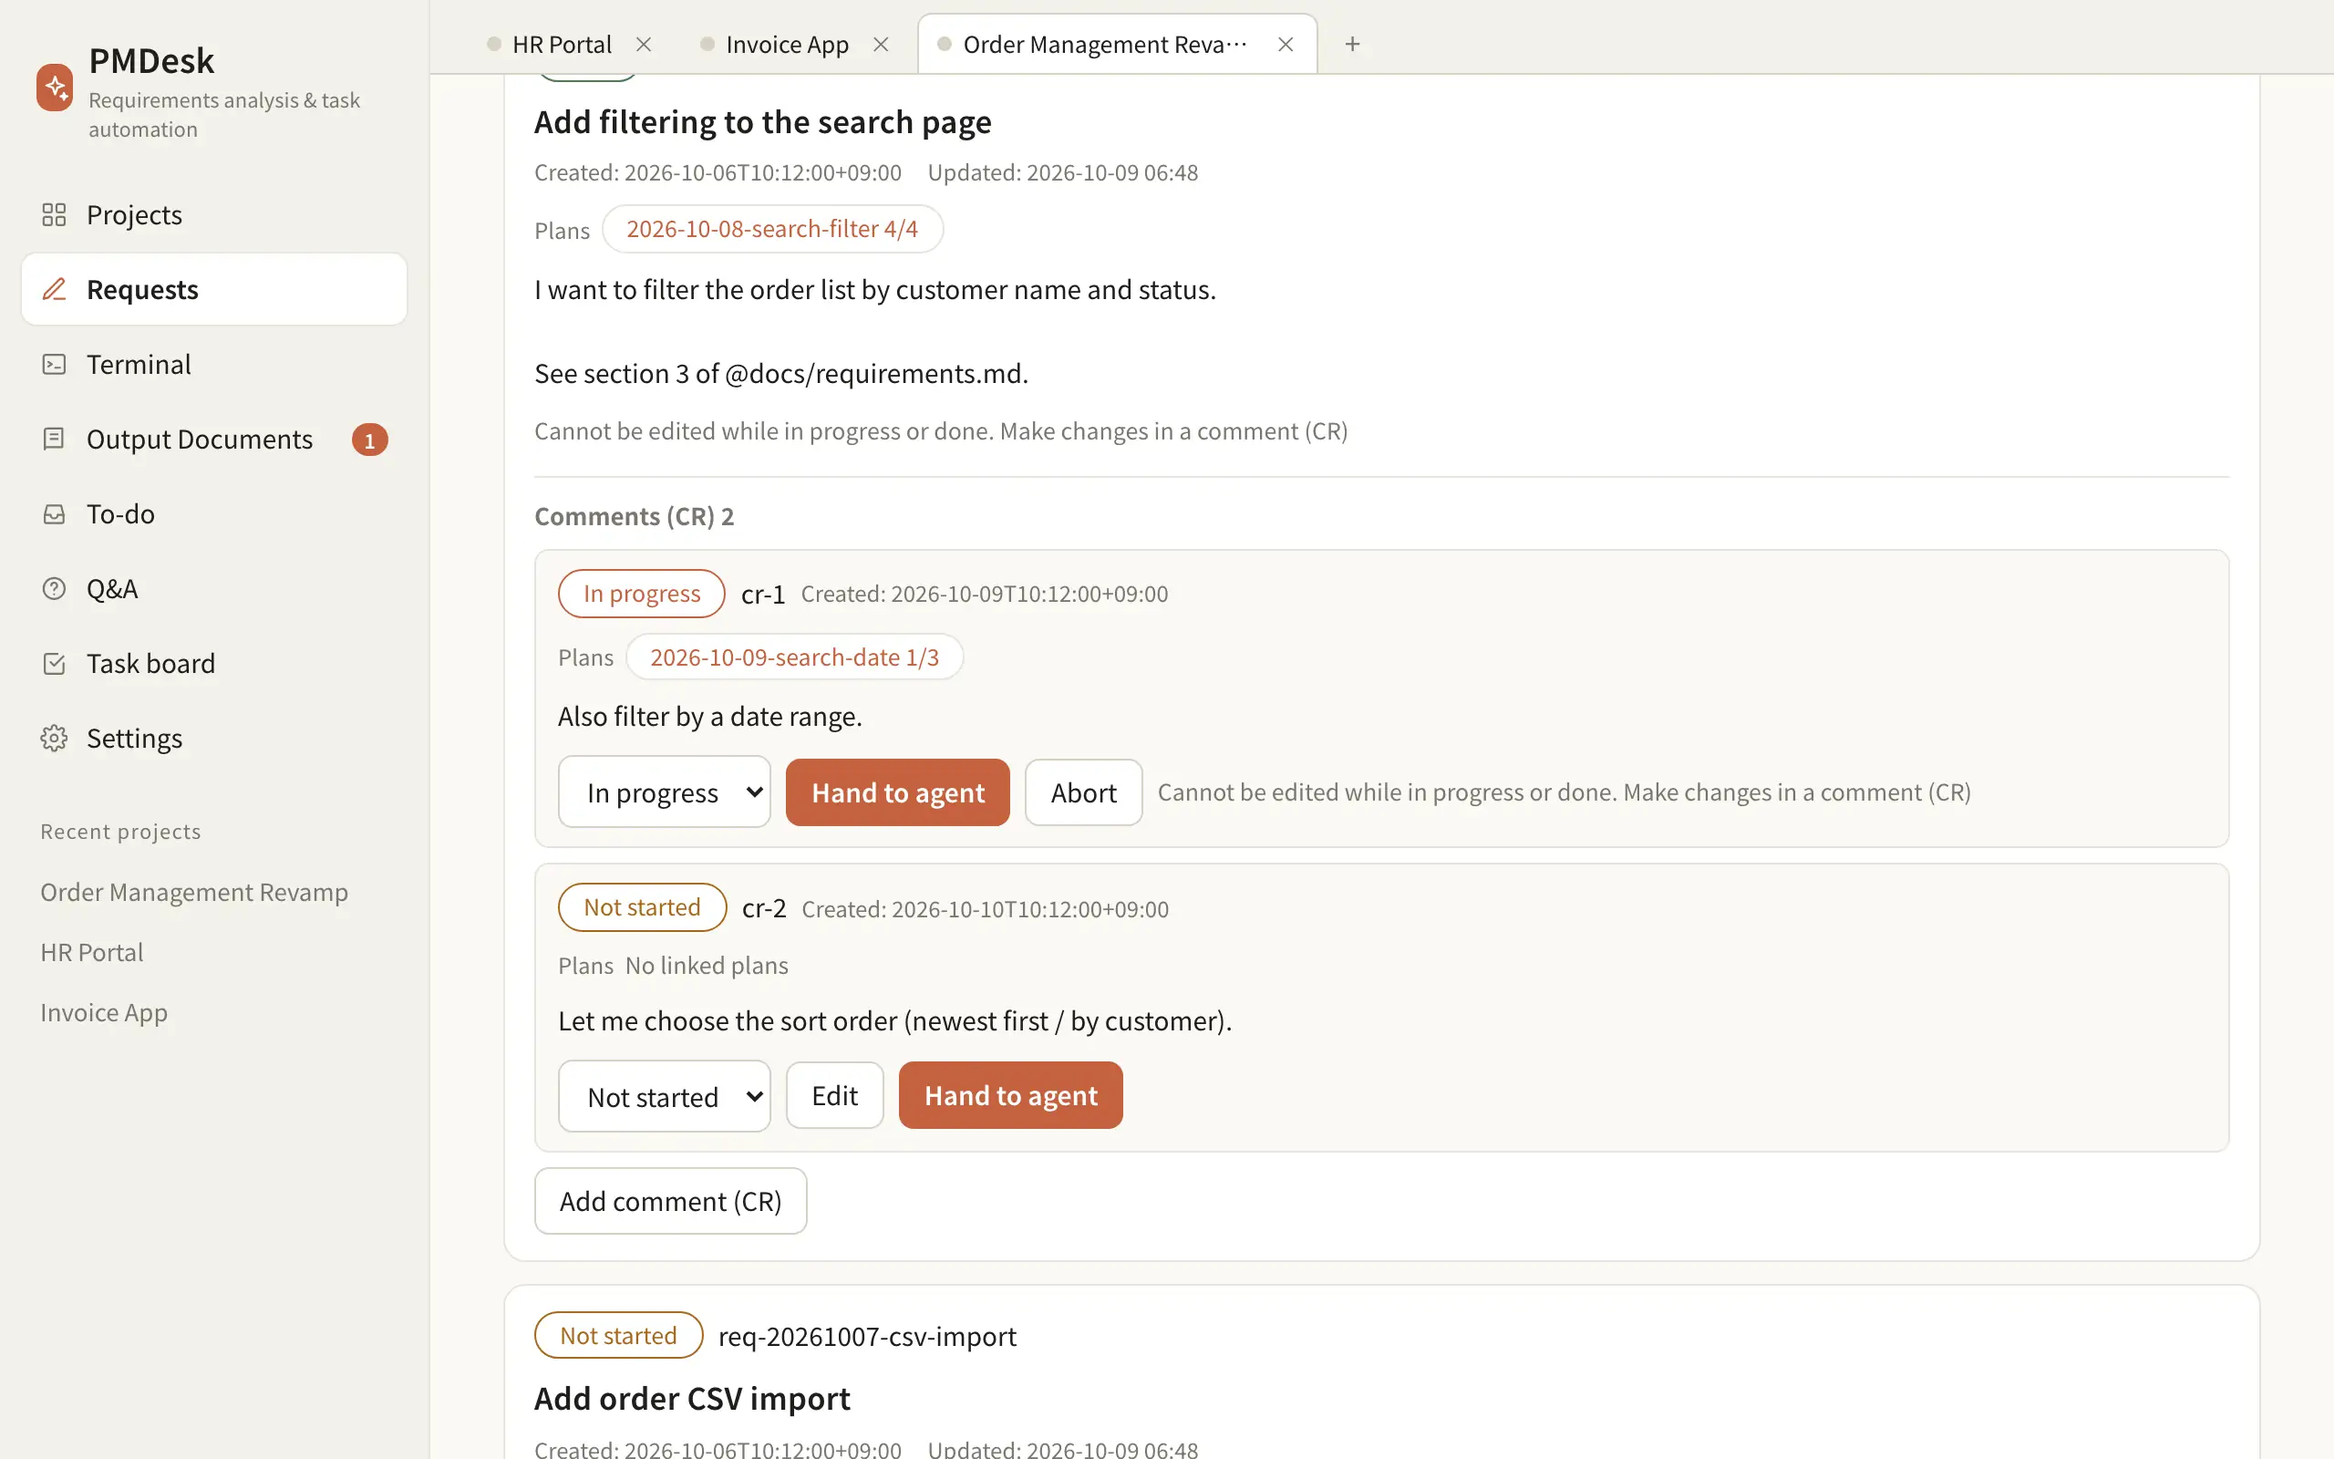Go to Output Documents
The height and width of the screenshot is (1459, 2334).
tap(214, 439)
